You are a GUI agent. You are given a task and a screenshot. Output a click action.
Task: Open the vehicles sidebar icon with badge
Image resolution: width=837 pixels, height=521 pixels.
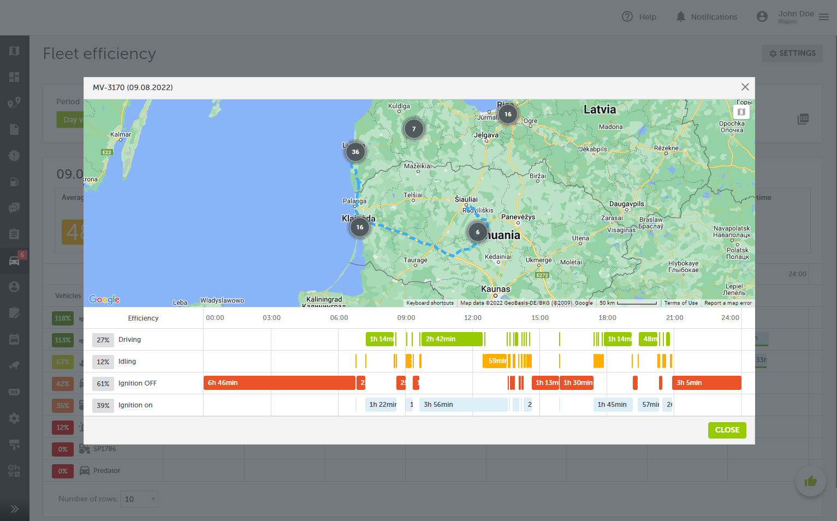[15, 260]
